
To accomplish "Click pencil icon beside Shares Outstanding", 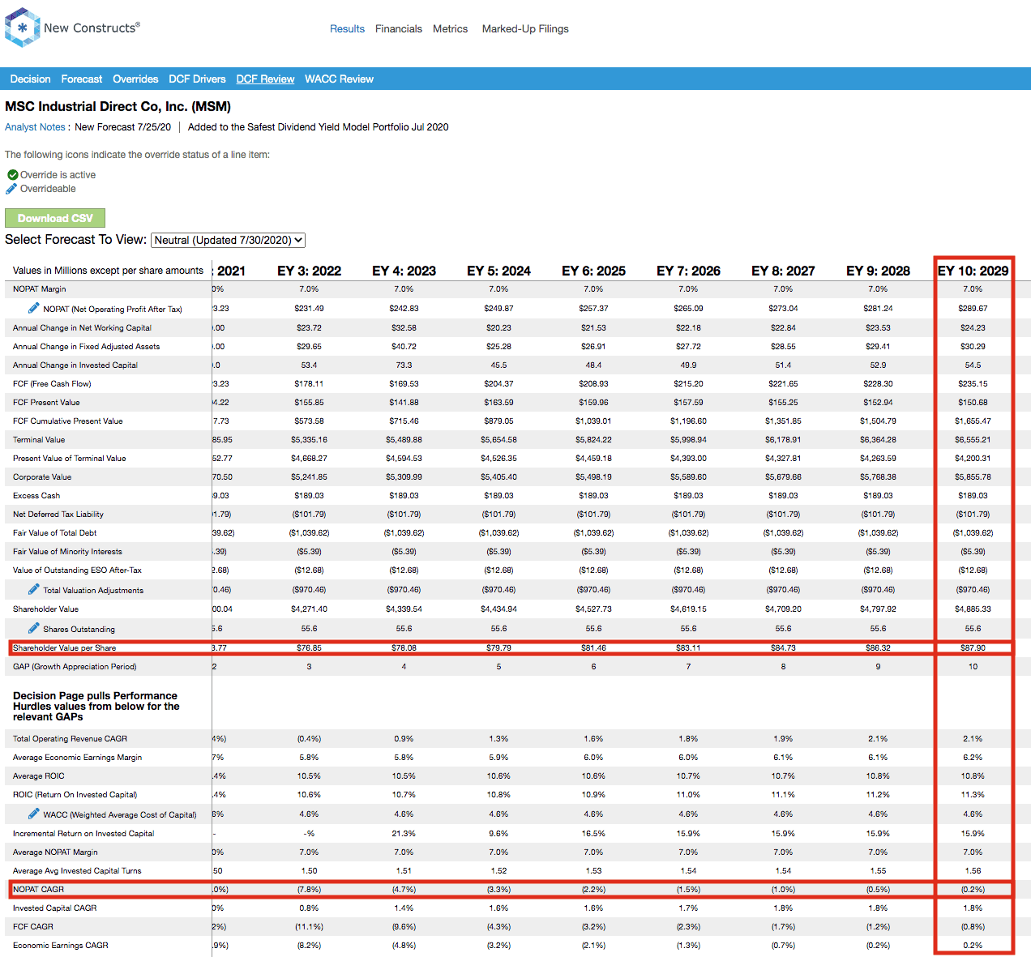I will 33,628.
